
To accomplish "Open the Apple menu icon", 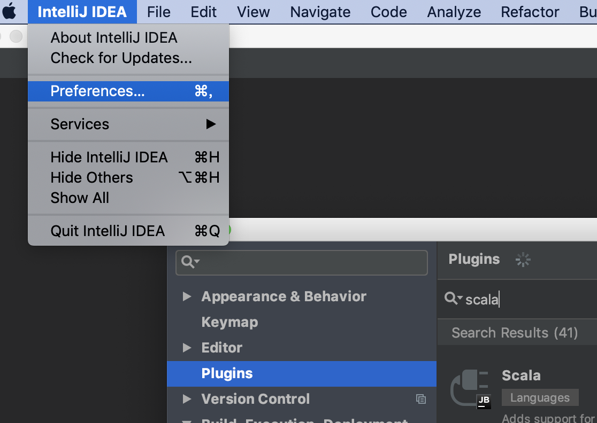I will pos(10,12).
